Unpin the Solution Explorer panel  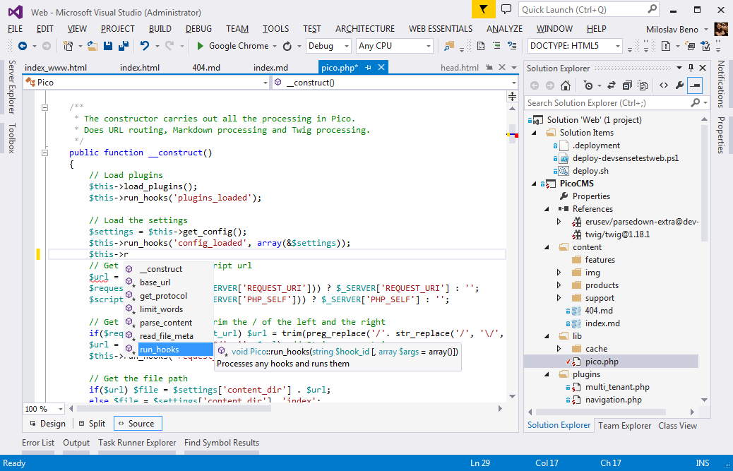pos(692,68)
